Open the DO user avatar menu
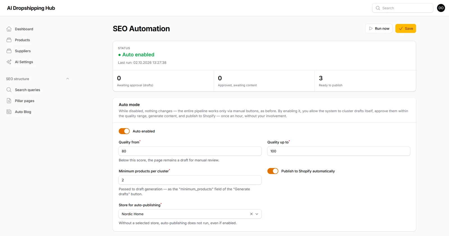449x236 pixels. [x=441, y=8]
